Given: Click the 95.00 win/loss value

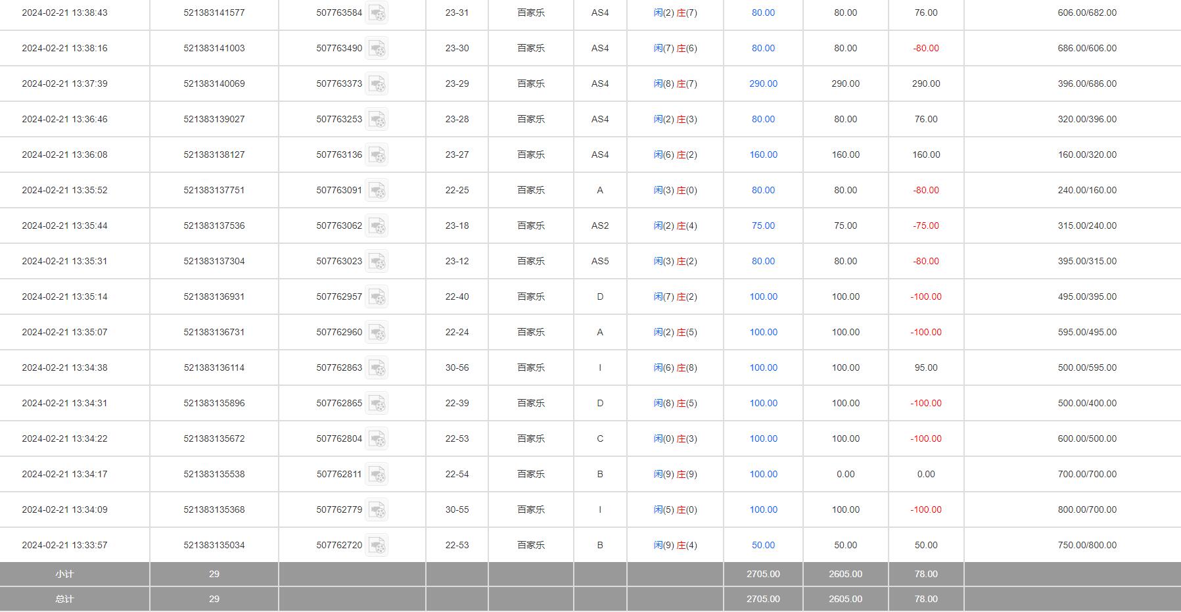Looking at the screenshot, I should (926, 367).
